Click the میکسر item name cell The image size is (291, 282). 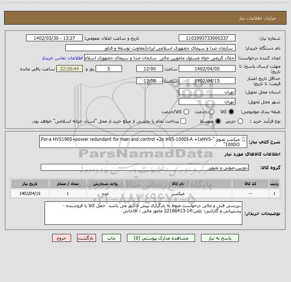tap(178, 193)
